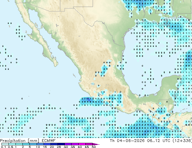Click the 0.1–0.5 mm legend swatch

click(x=5, y=144)
